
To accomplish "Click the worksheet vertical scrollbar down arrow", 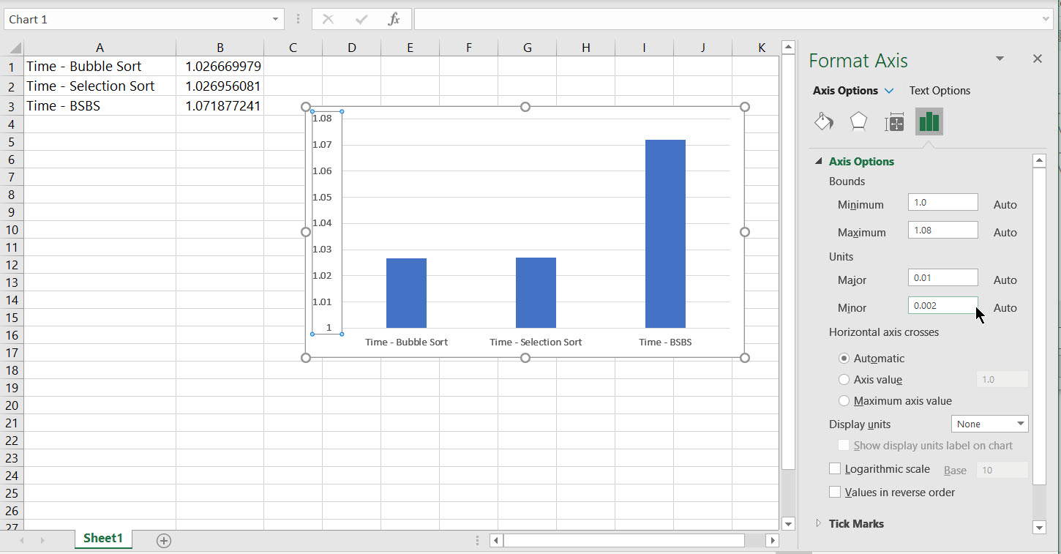I will 788,524.
